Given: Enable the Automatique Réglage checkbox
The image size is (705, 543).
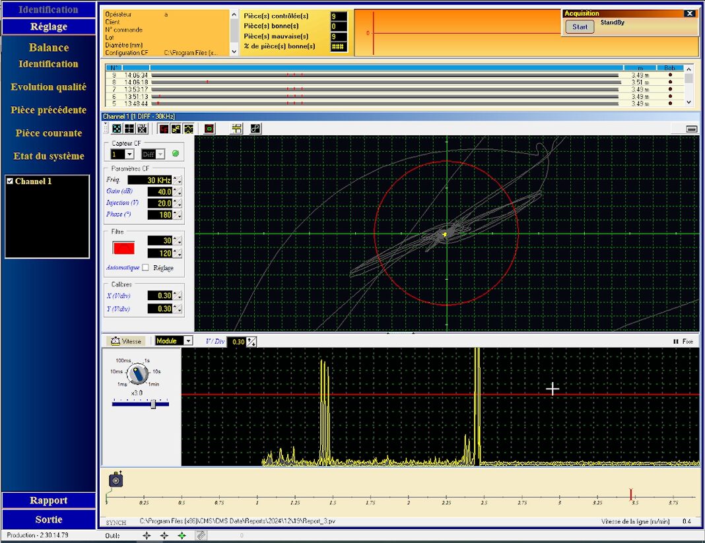Looking at the screenshot, I should click(146, 268).
